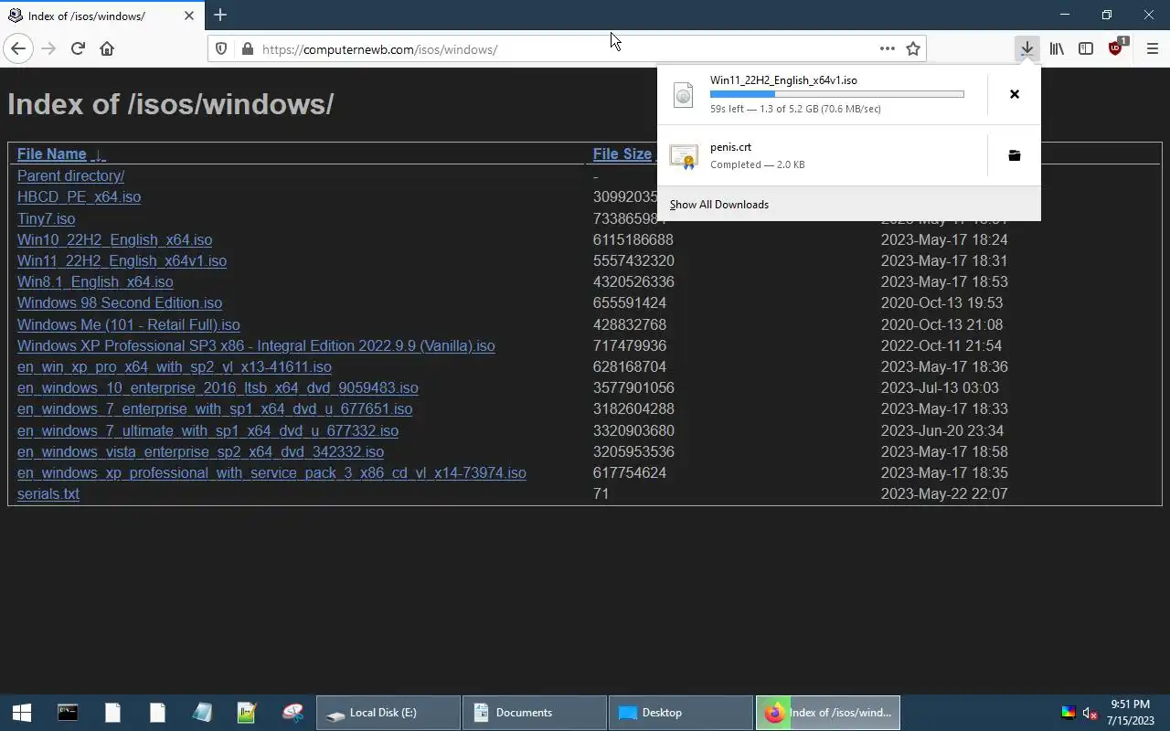Download en_windows_vista_enterprise_sp2 iso
The width and height of the screenshot is (1170, 731).
[200, 451]
